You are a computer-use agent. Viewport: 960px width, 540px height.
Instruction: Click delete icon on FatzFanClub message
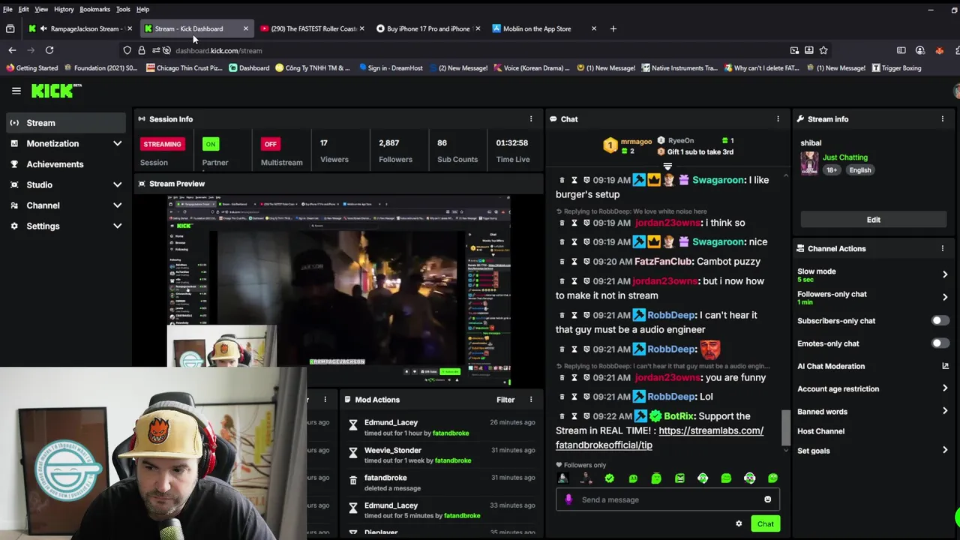click(x=562, y=262)
